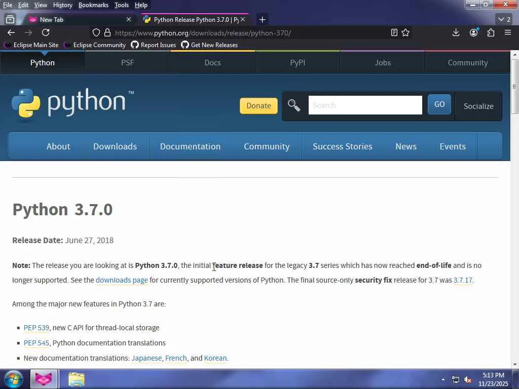Open the History menu

(62, 5)
